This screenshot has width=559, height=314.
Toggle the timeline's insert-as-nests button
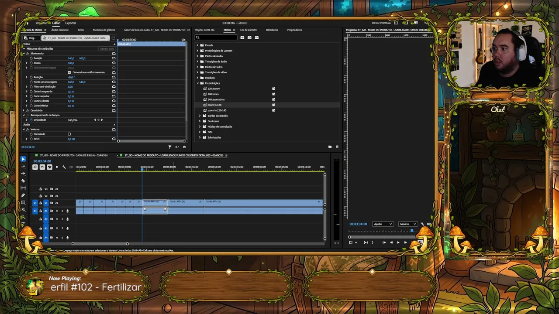pos(35,167)
